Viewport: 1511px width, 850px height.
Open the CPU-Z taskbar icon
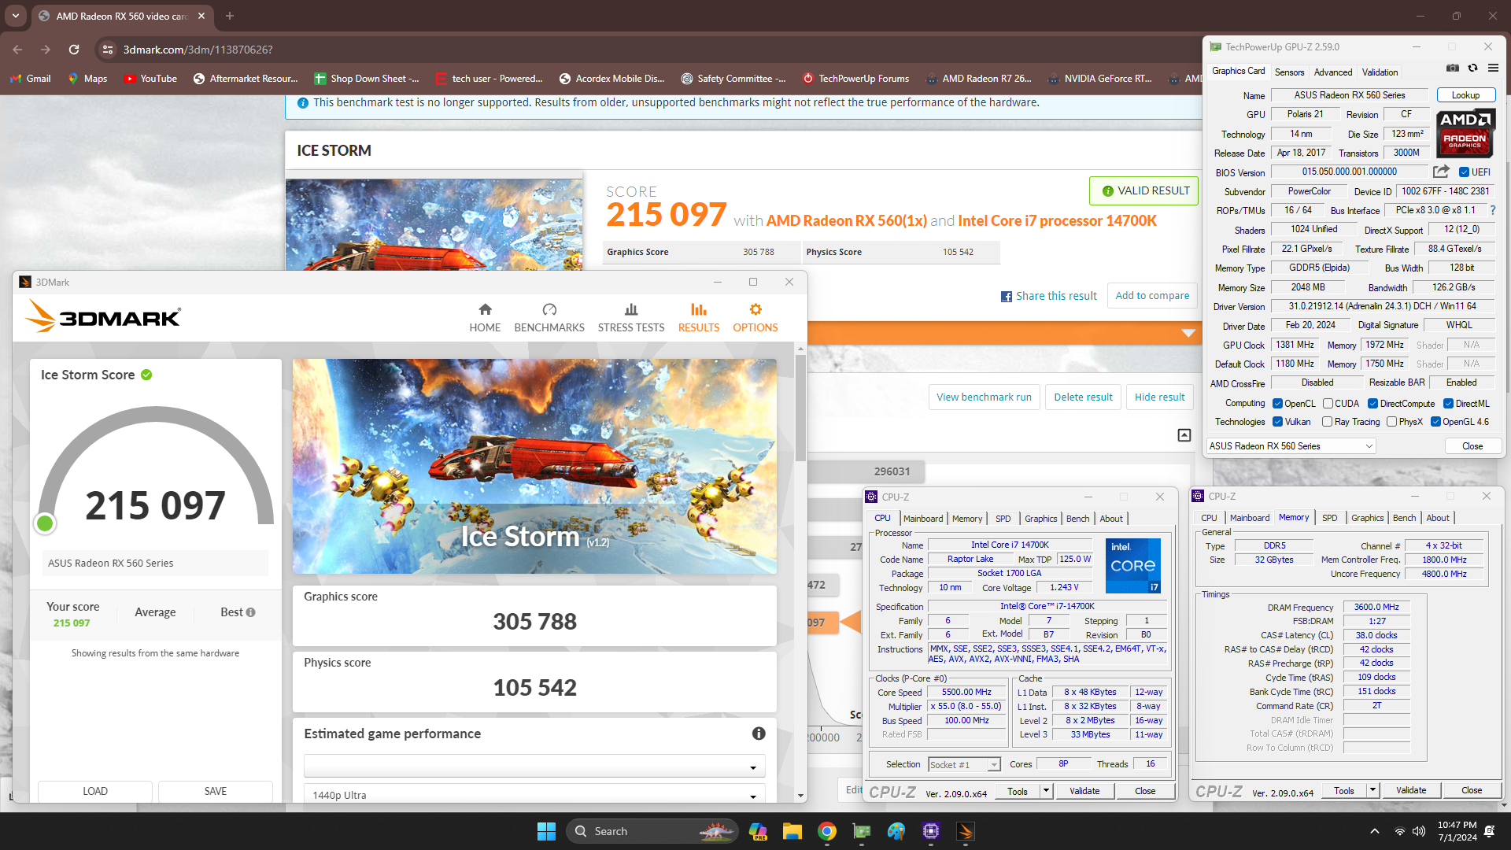point(930,831)
